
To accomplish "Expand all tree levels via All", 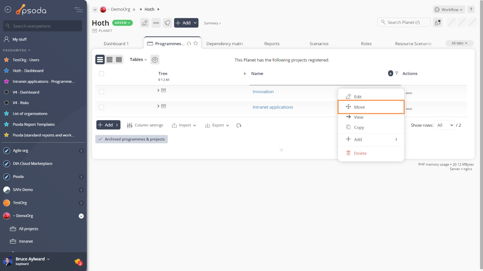I will (168, 80).
